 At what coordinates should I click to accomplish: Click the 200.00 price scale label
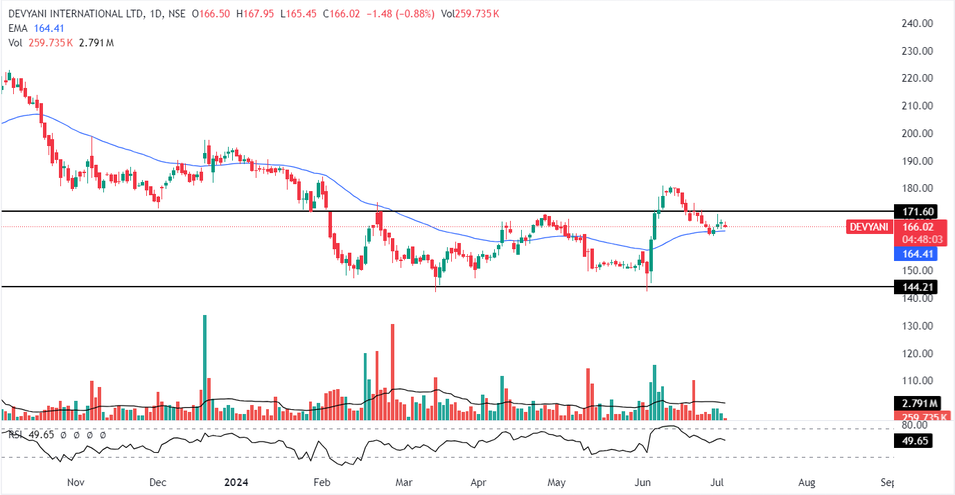pyautogui.click(x=916, y=133)
